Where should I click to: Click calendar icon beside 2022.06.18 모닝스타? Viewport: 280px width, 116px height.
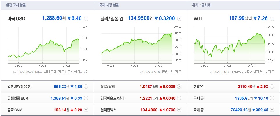(x=141, y=72)
